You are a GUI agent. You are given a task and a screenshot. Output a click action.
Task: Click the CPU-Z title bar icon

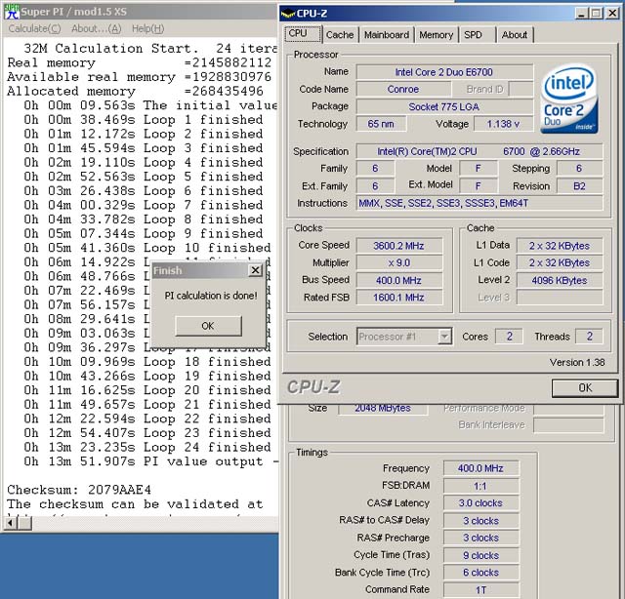288,14
